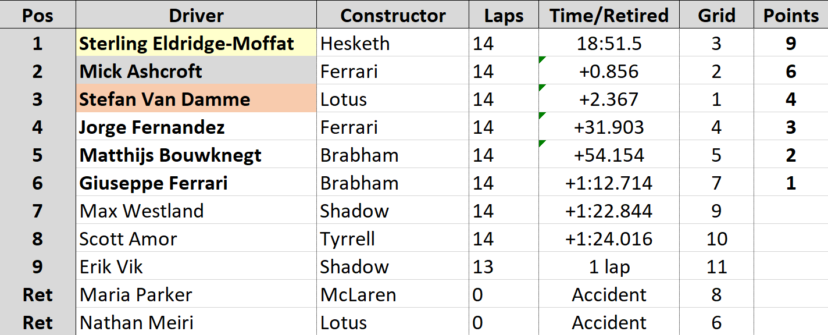Select the Giuseppe Ferrari driver cell
Image resolution: width=828 pixels, height=335 pixels.
[x=196, y=183]
